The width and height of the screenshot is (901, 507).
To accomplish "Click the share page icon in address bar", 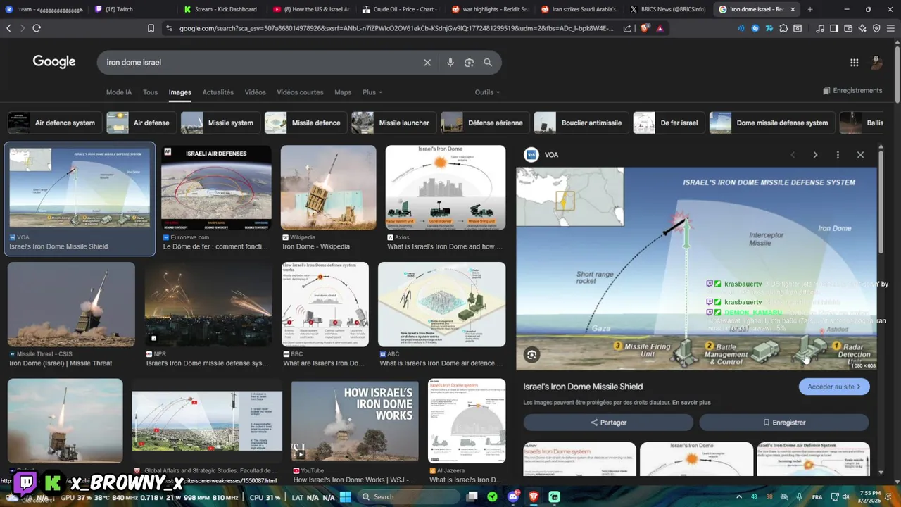I will (x=627, y=28).
